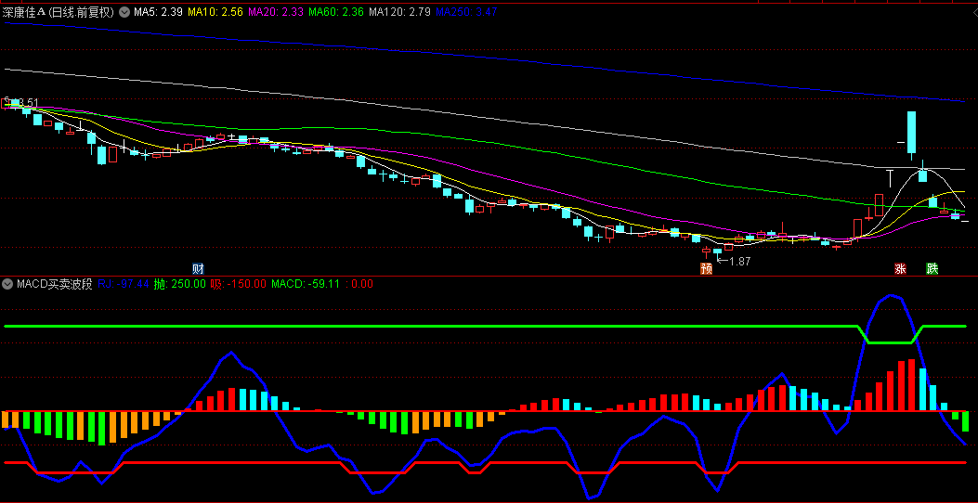Click the RJ: -97.44 value

[x=124, y=284]
